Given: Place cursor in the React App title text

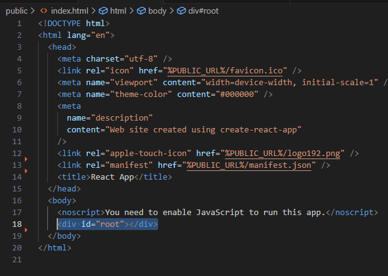Looking at the screenshot, I should 112,177.
